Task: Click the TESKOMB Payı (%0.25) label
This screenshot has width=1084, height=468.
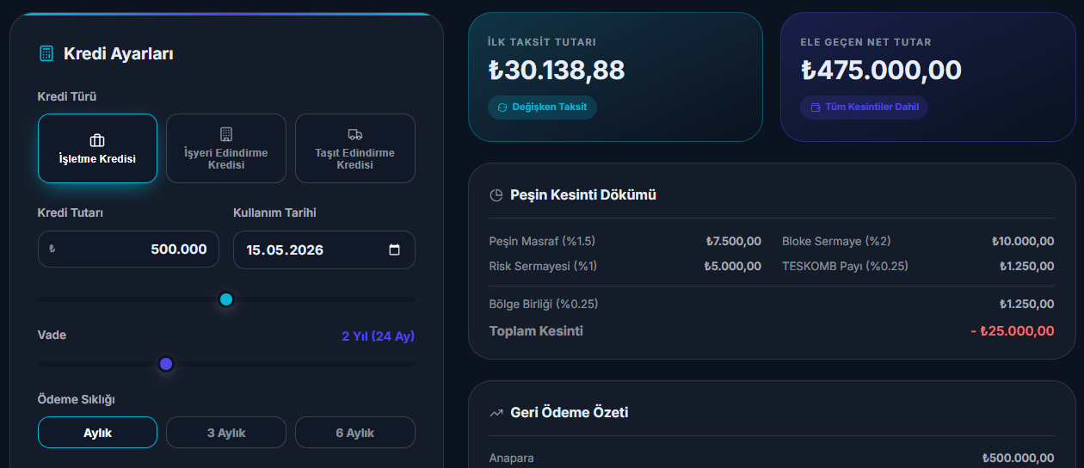Action: 845,266
